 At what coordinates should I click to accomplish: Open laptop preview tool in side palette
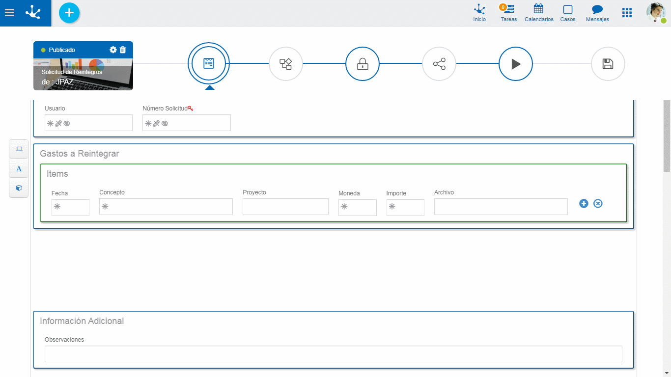[x=19, y=149]
